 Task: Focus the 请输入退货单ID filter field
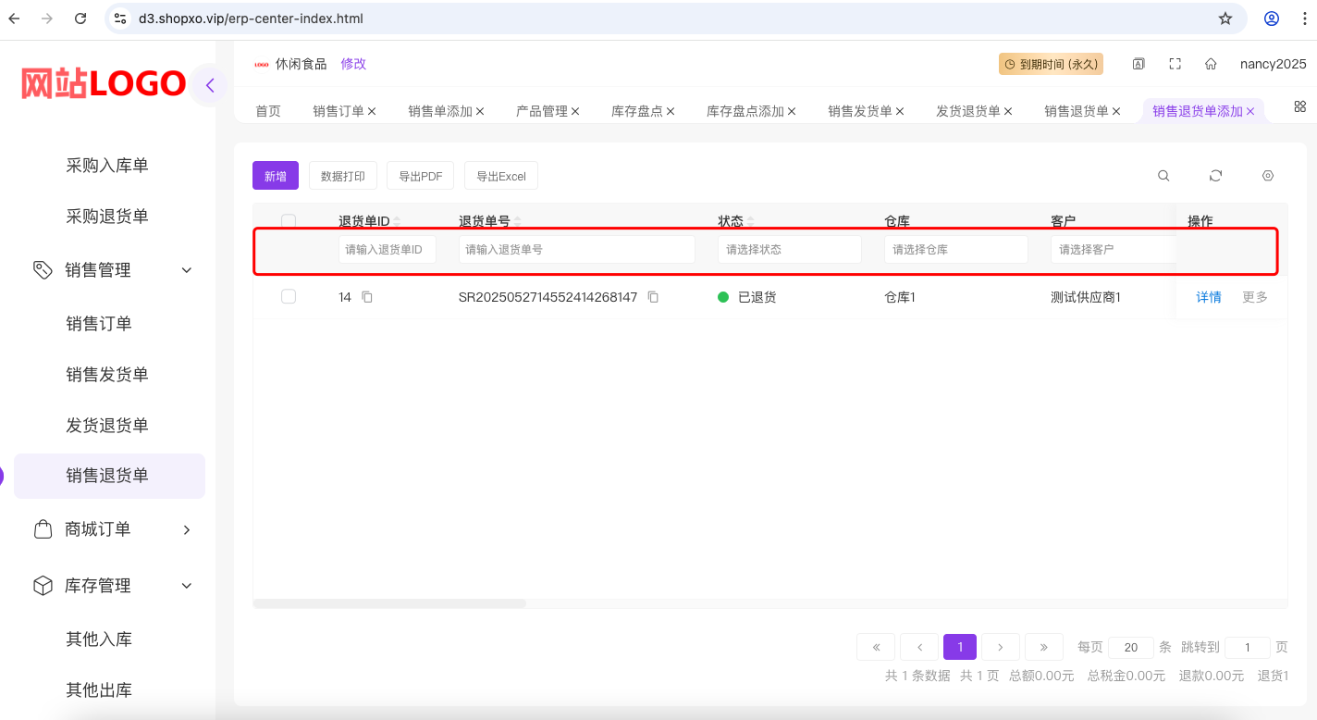pyautogui.click(x=388, y=250)
